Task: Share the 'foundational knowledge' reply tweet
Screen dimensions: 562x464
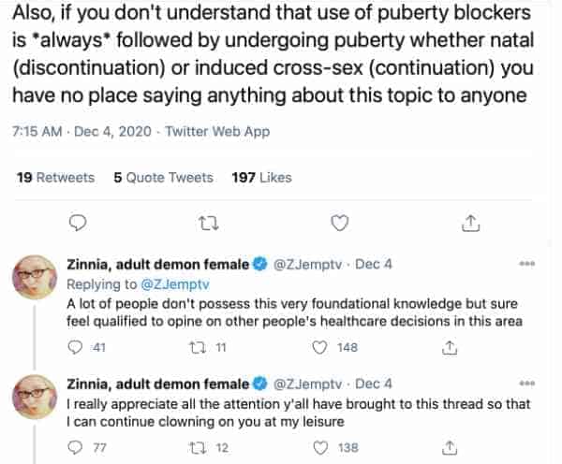Action: click(x=450, y=347)
